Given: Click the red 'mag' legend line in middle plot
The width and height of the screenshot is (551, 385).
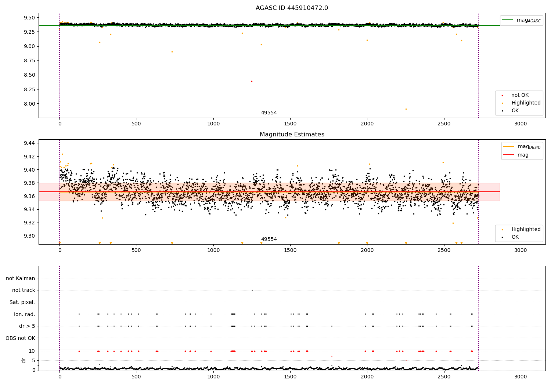Looking at the screenshot, I should coord(509,155).
